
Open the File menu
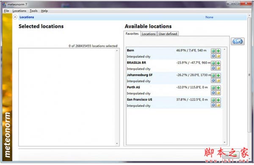point(6,11)
